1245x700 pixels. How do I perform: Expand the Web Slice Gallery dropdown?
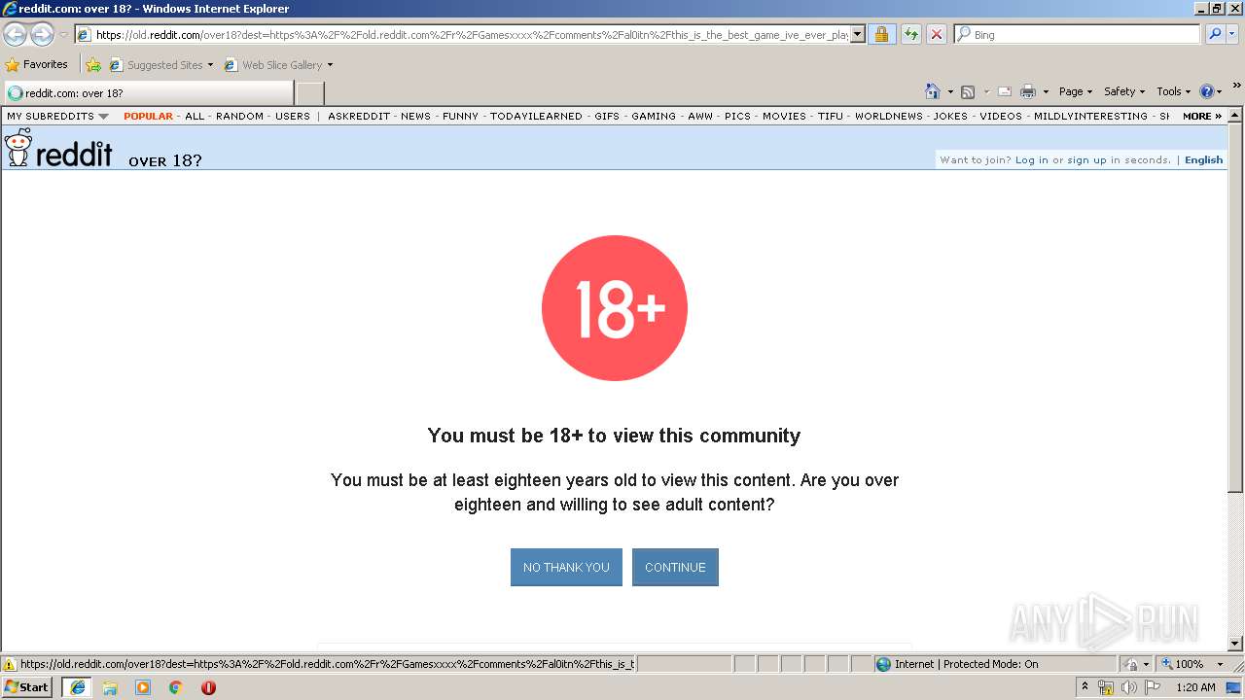pos(330,65)
